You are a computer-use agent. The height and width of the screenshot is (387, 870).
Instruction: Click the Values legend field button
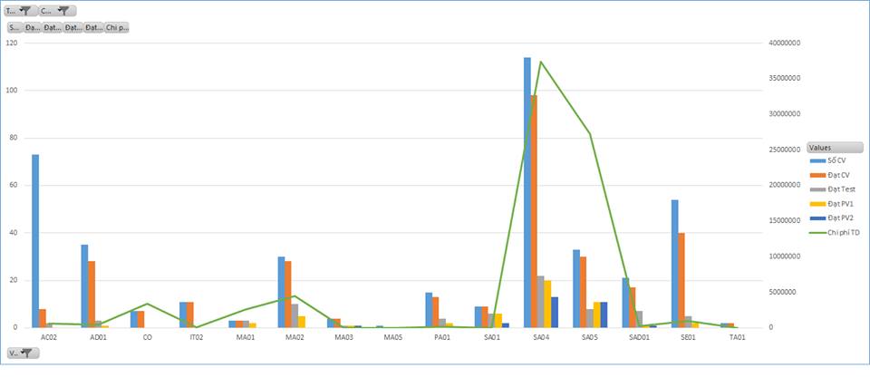click(x=833, y=147)
